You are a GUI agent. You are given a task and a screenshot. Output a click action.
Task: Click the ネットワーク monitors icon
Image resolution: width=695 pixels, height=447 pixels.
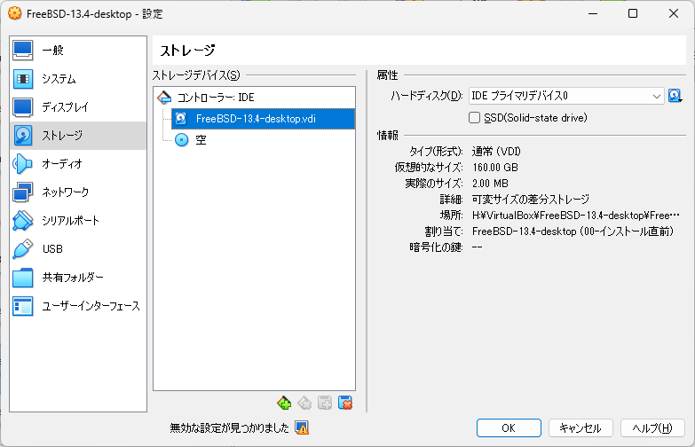click(22, 192)
